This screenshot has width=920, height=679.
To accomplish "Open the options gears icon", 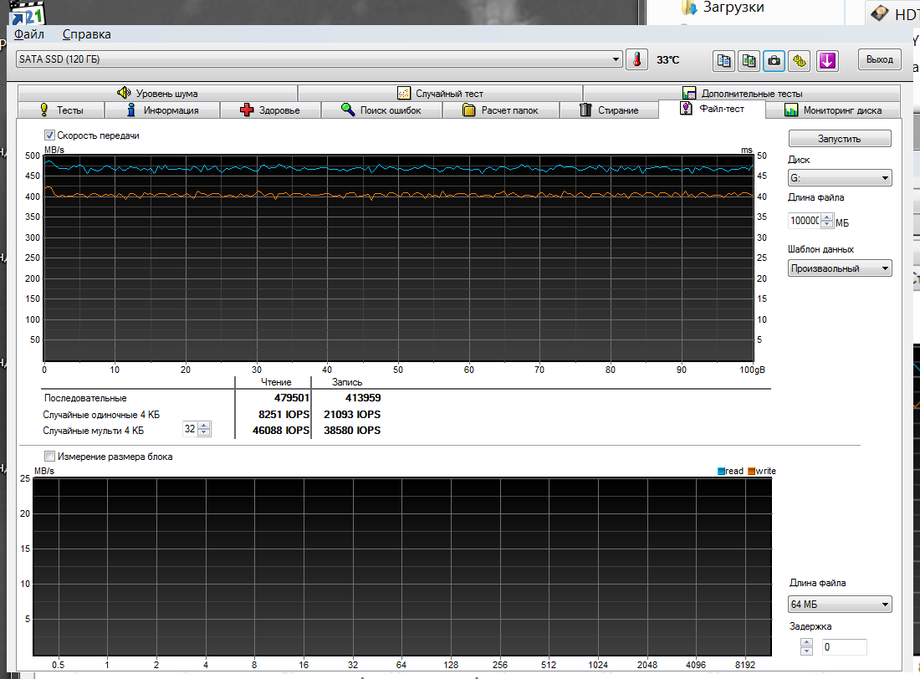I will tap(800, 60).
